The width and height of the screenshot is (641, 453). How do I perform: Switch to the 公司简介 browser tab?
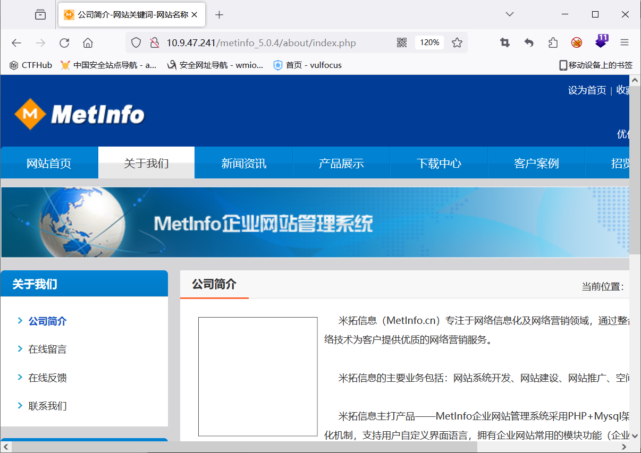click(x=128, y=14)
